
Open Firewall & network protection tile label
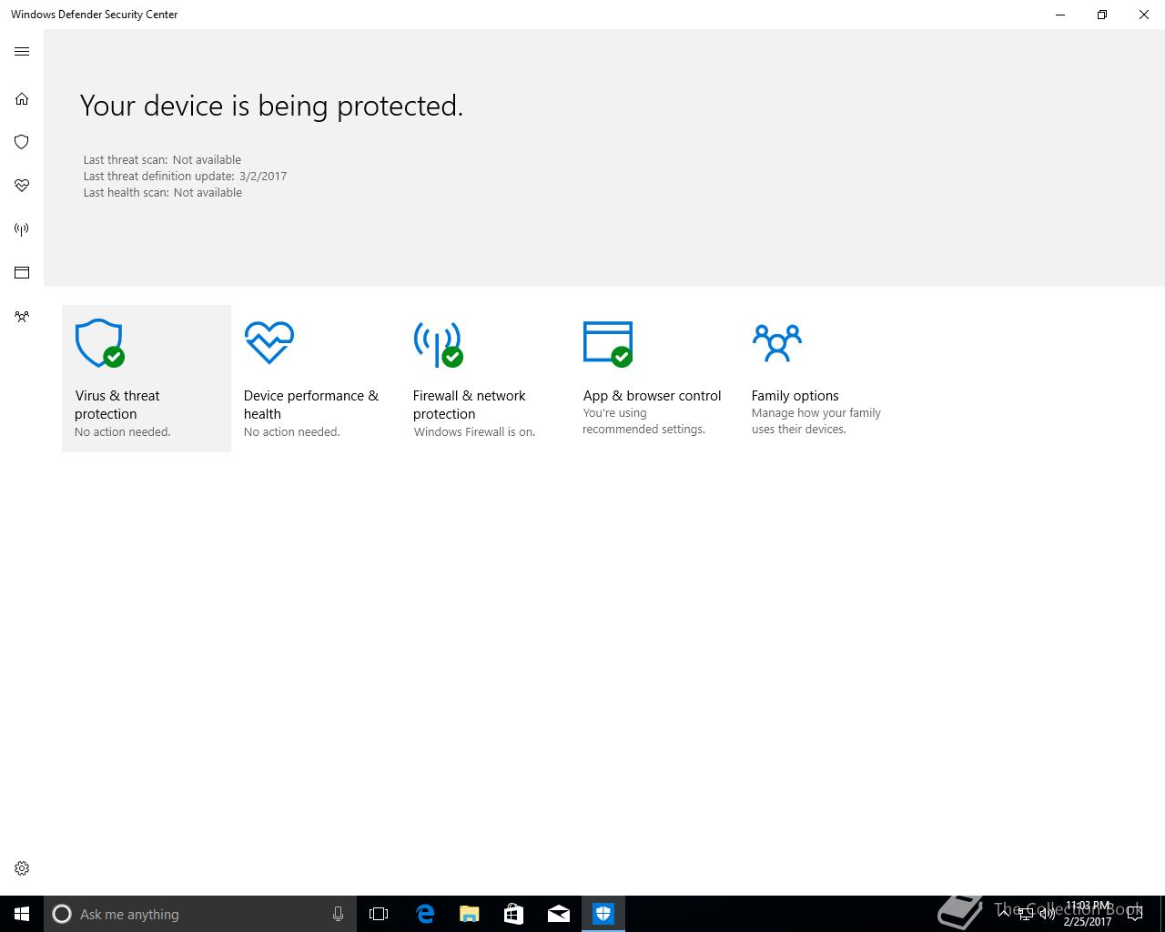tap(469, 405)
